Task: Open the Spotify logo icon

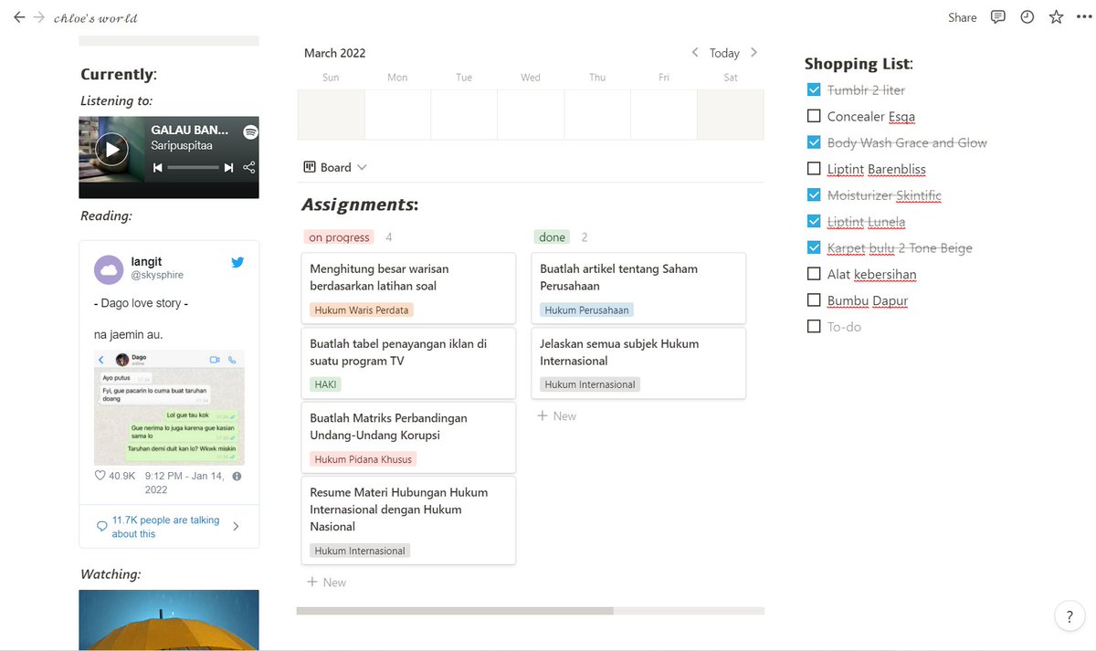Action: (250, 132)
